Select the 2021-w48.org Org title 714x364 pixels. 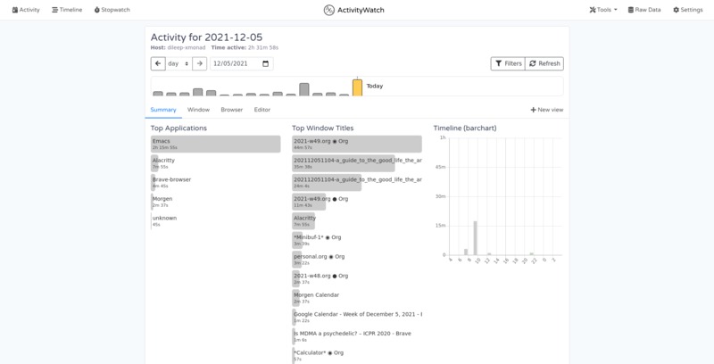357,278
